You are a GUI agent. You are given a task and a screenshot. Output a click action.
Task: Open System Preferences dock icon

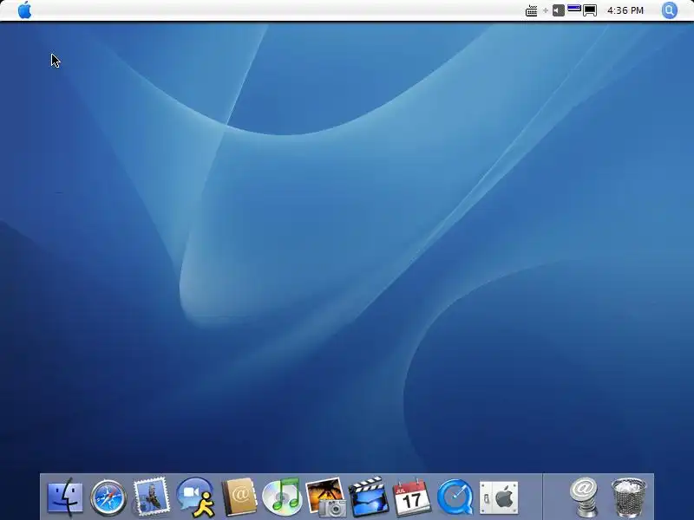[x=498, y=497]
